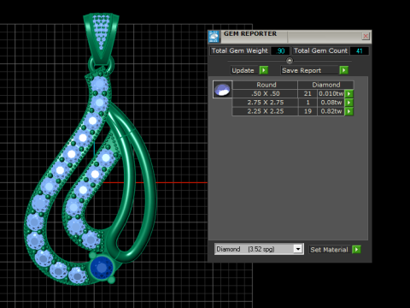Image resolution: width=410 pixels, height=308 pixels.
Task: Click the Round column header
Action: [266, 85]
